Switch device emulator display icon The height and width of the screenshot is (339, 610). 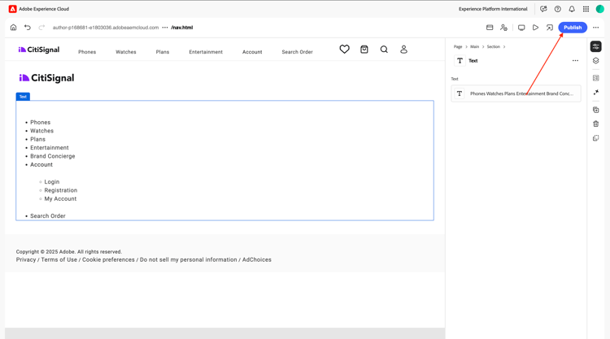(x=521, y=27)
